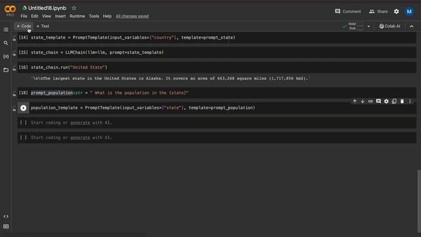The image size is (421, 237).
Task: Open the Runtime menu
Action: click(x=77, y=16)
